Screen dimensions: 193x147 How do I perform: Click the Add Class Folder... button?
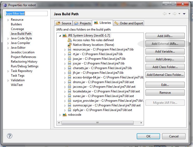pos(165,67)
